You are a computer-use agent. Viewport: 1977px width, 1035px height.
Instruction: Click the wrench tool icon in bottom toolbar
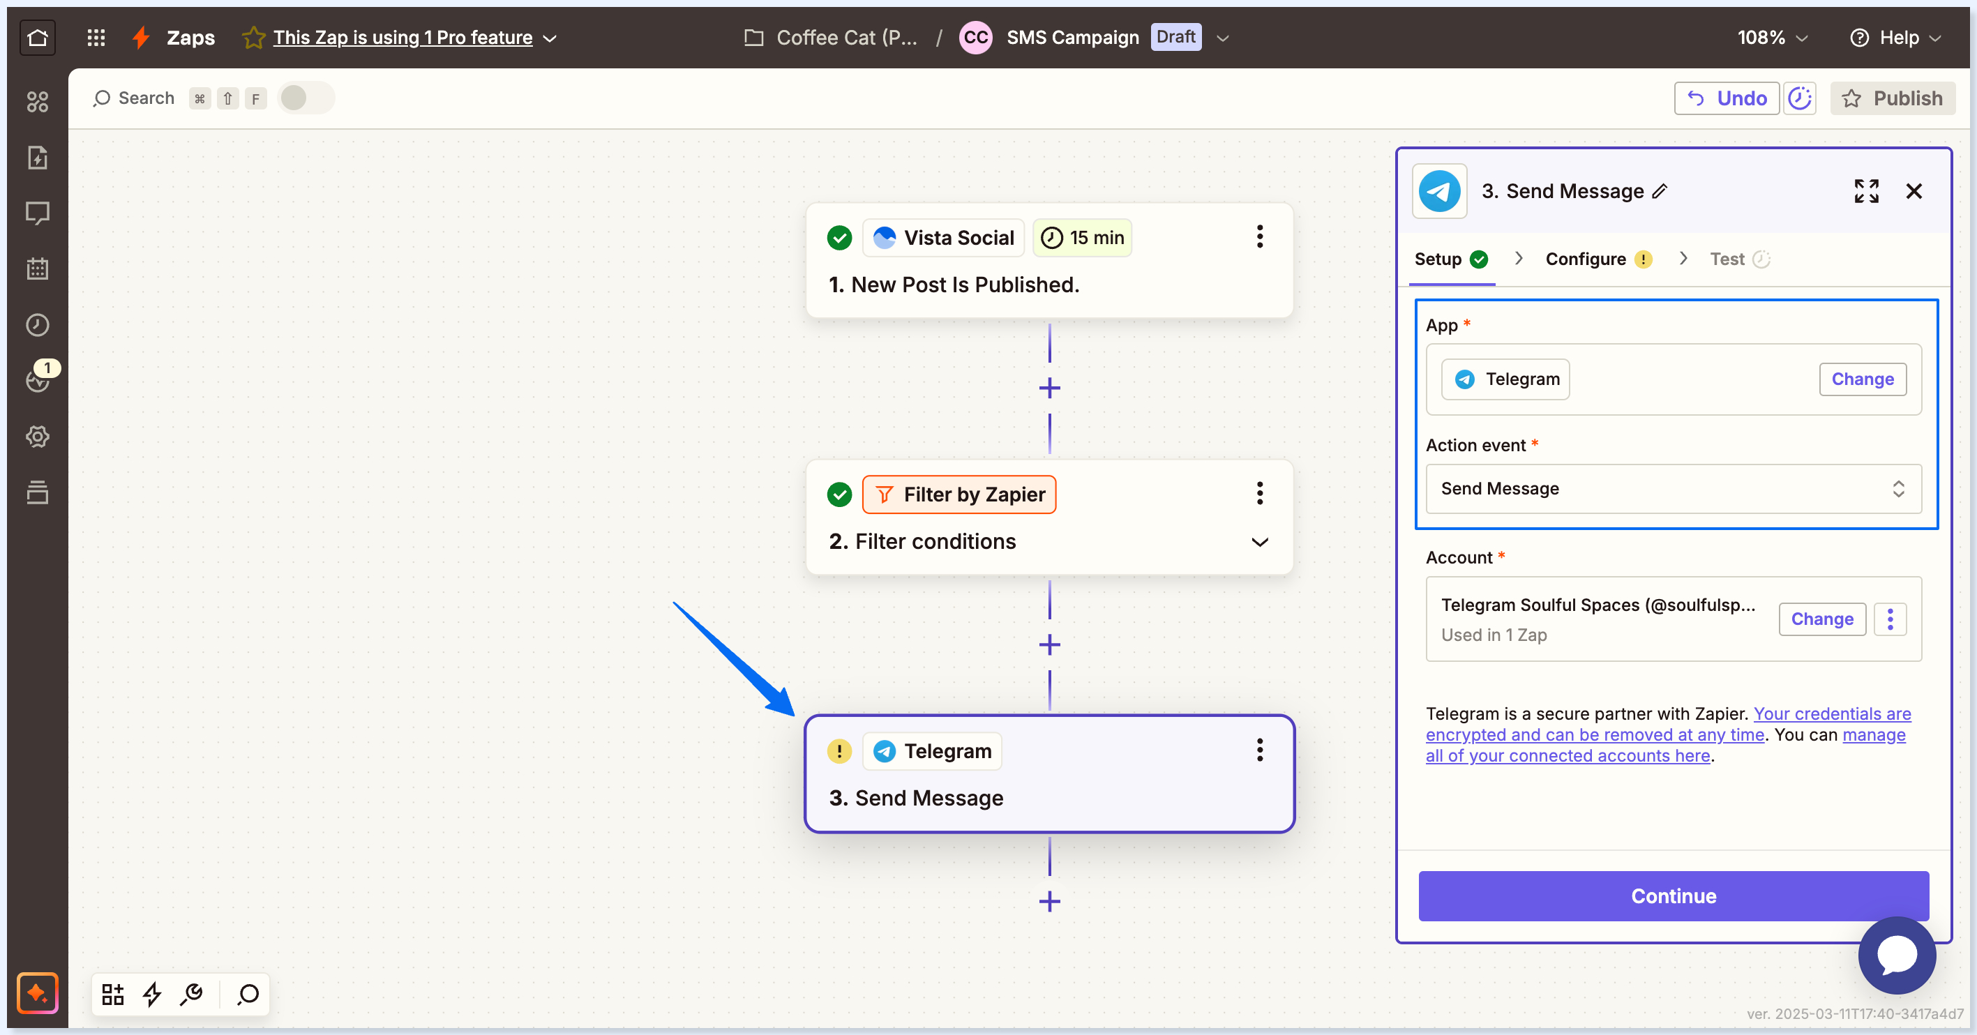191,994
